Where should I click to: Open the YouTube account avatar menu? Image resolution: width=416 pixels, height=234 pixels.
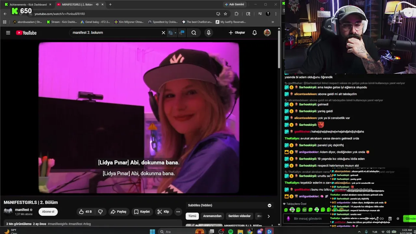(x=267, y=32)
